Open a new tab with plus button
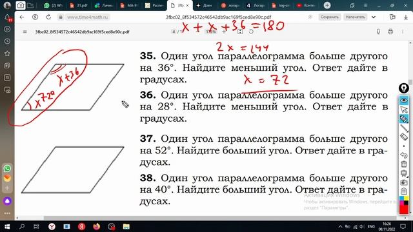The height and width of the screenshot is (232, 413). coord(327,5)
